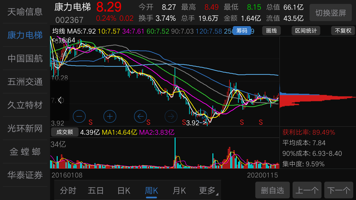The width and height of the screenshot is (356, 200).
Task: Select 五洲交通 in stock list
Action: click(25, 82)
